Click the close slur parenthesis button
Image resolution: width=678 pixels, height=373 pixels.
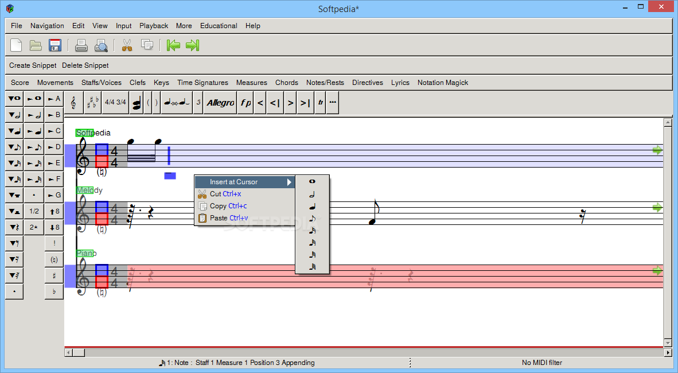(156, 103)
